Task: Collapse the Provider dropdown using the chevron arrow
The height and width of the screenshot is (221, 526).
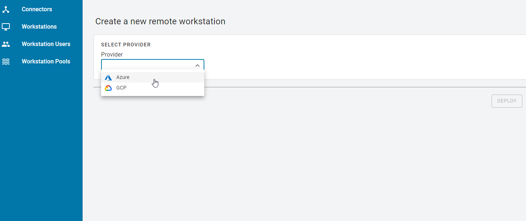Action: tap(197, 66)
